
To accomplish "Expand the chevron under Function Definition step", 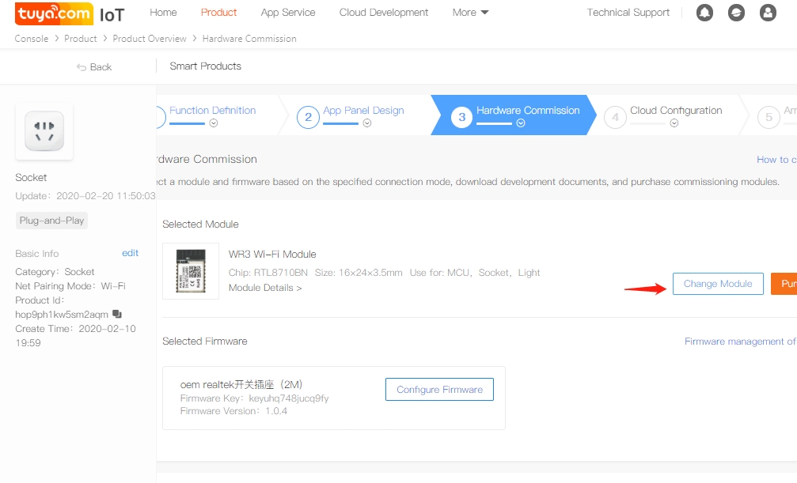I will tap(213, 123).
